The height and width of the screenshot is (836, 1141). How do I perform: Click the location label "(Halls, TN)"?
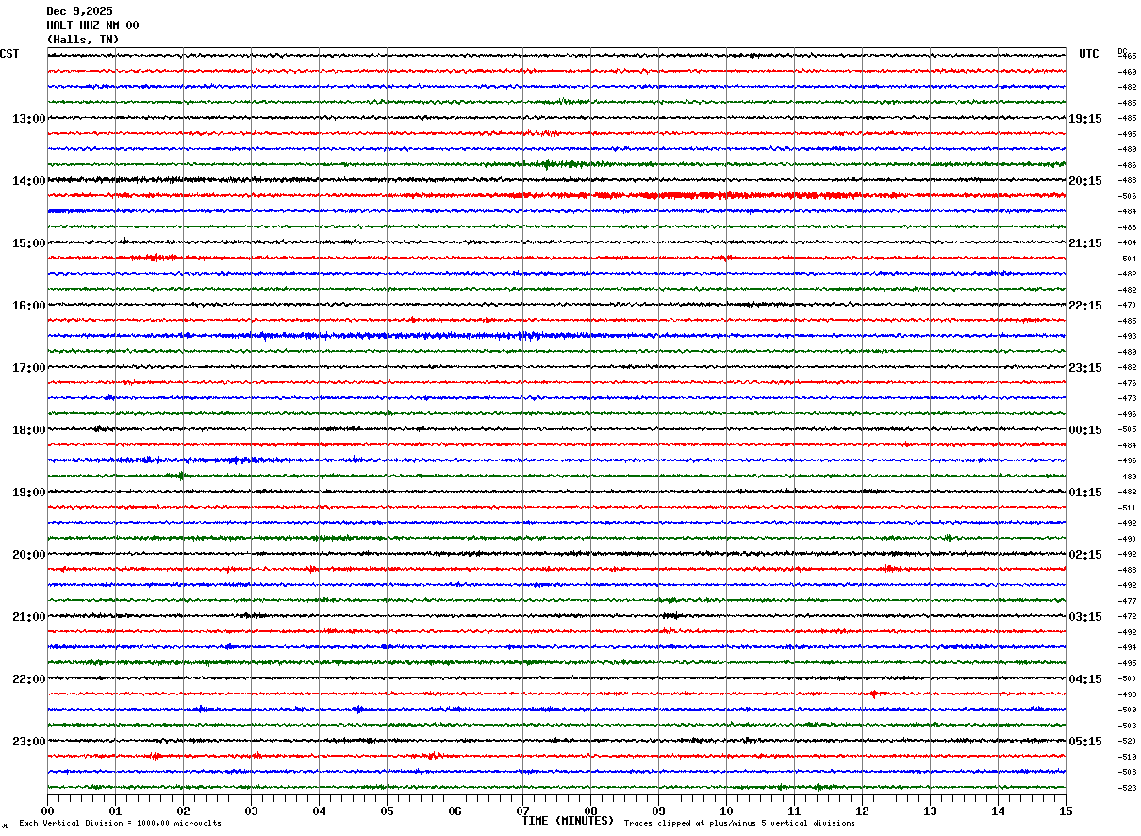(x=83, y=40)
